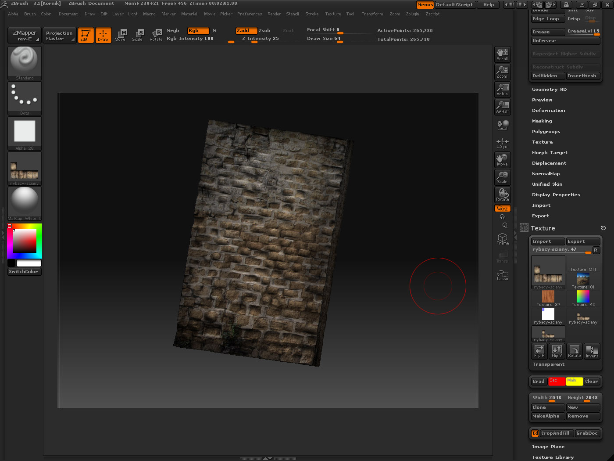Expand the Deformation subpalette
614x461 pixels.
(548, 111)
